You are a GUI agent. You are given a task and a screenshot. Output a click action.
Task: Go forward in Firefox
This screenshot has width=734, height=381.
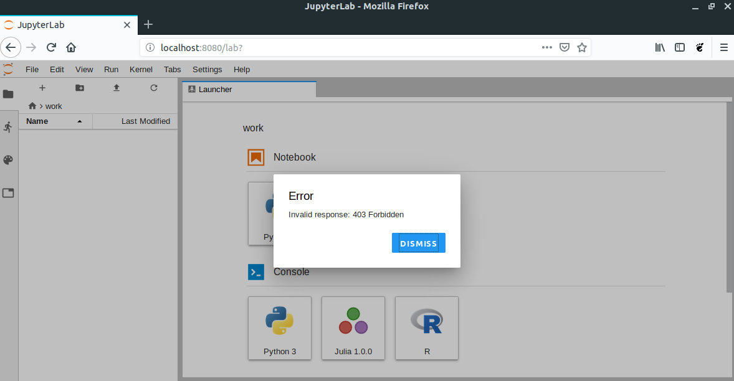[x=31, y=47]
